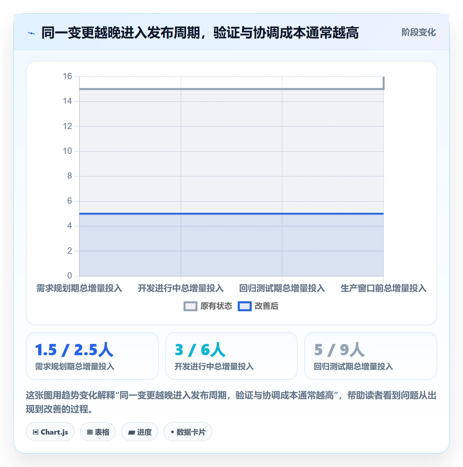The height and width of the screenshot is (467, 463).
Task: Click the y-axis value 10
Action: coord(67,151)
